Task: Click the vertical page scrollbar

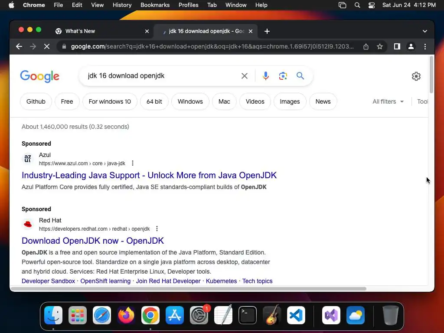Action: coord(431,75)
